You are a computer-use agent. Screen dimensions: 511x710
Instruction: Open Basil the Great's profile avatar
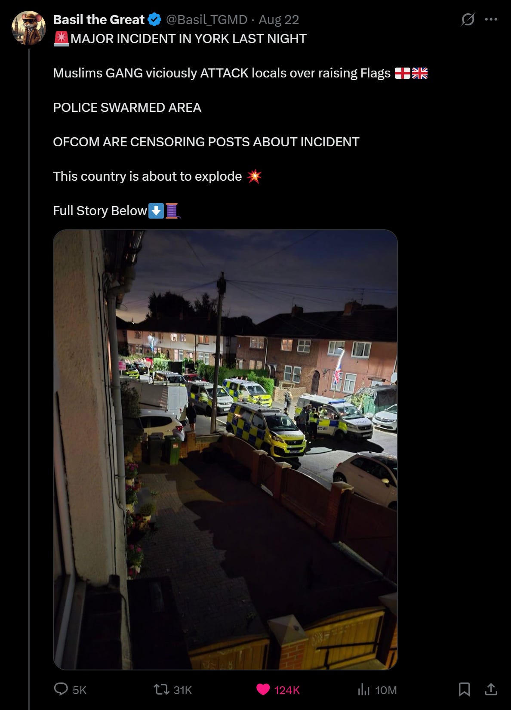(x=28, y=28)
